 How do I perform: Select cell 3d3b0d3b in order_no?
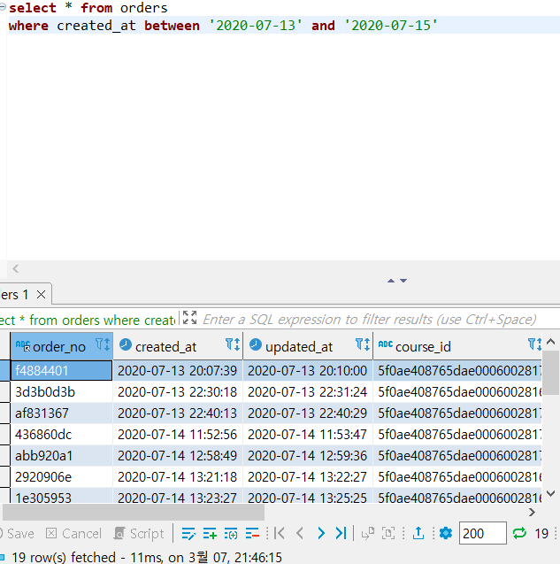pos(61,391)
